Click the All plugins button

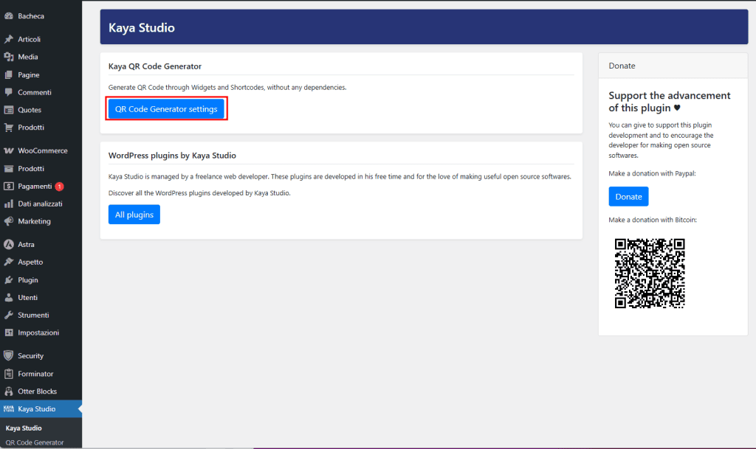(134, 214)
